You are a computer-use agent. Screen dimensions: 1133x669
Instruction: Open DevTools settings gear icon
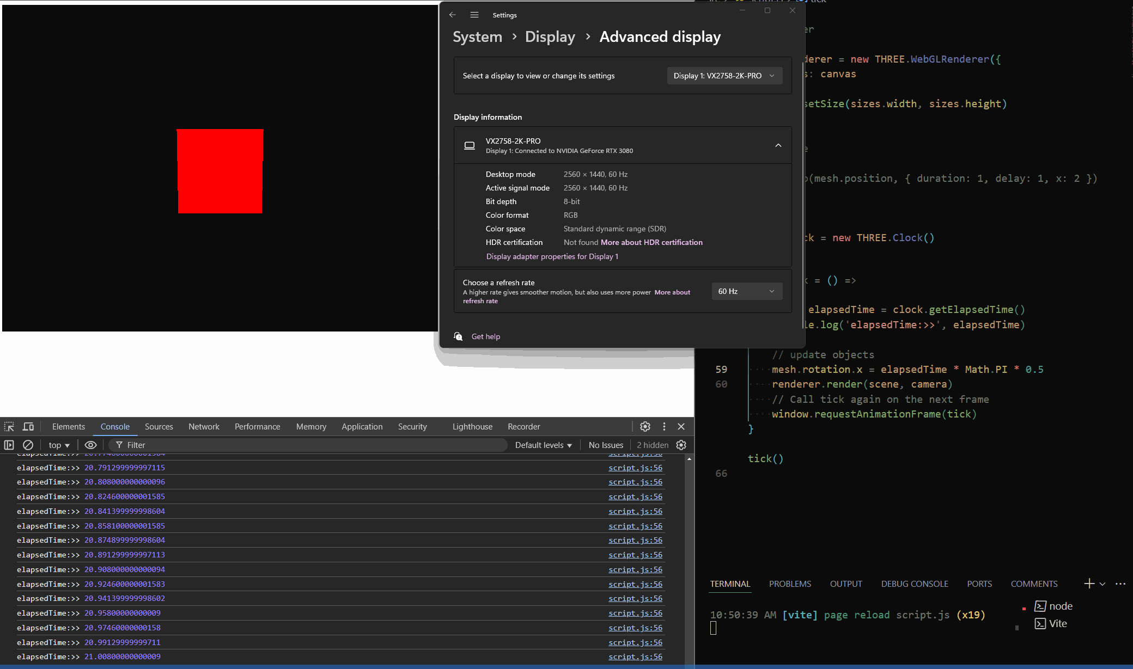645,427
